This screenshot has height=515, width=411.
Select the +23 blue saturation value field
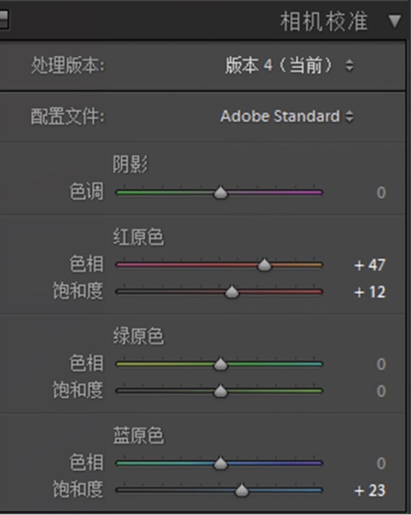[370, 491]
